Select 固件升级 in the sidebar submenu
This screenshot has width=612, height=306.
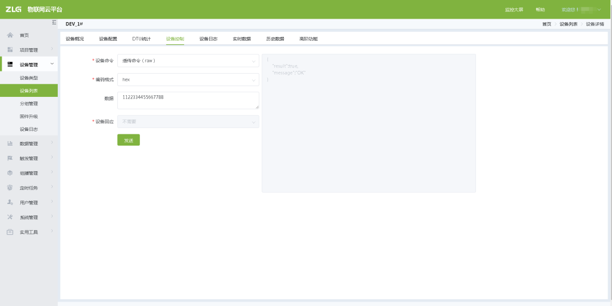(29, 116)
